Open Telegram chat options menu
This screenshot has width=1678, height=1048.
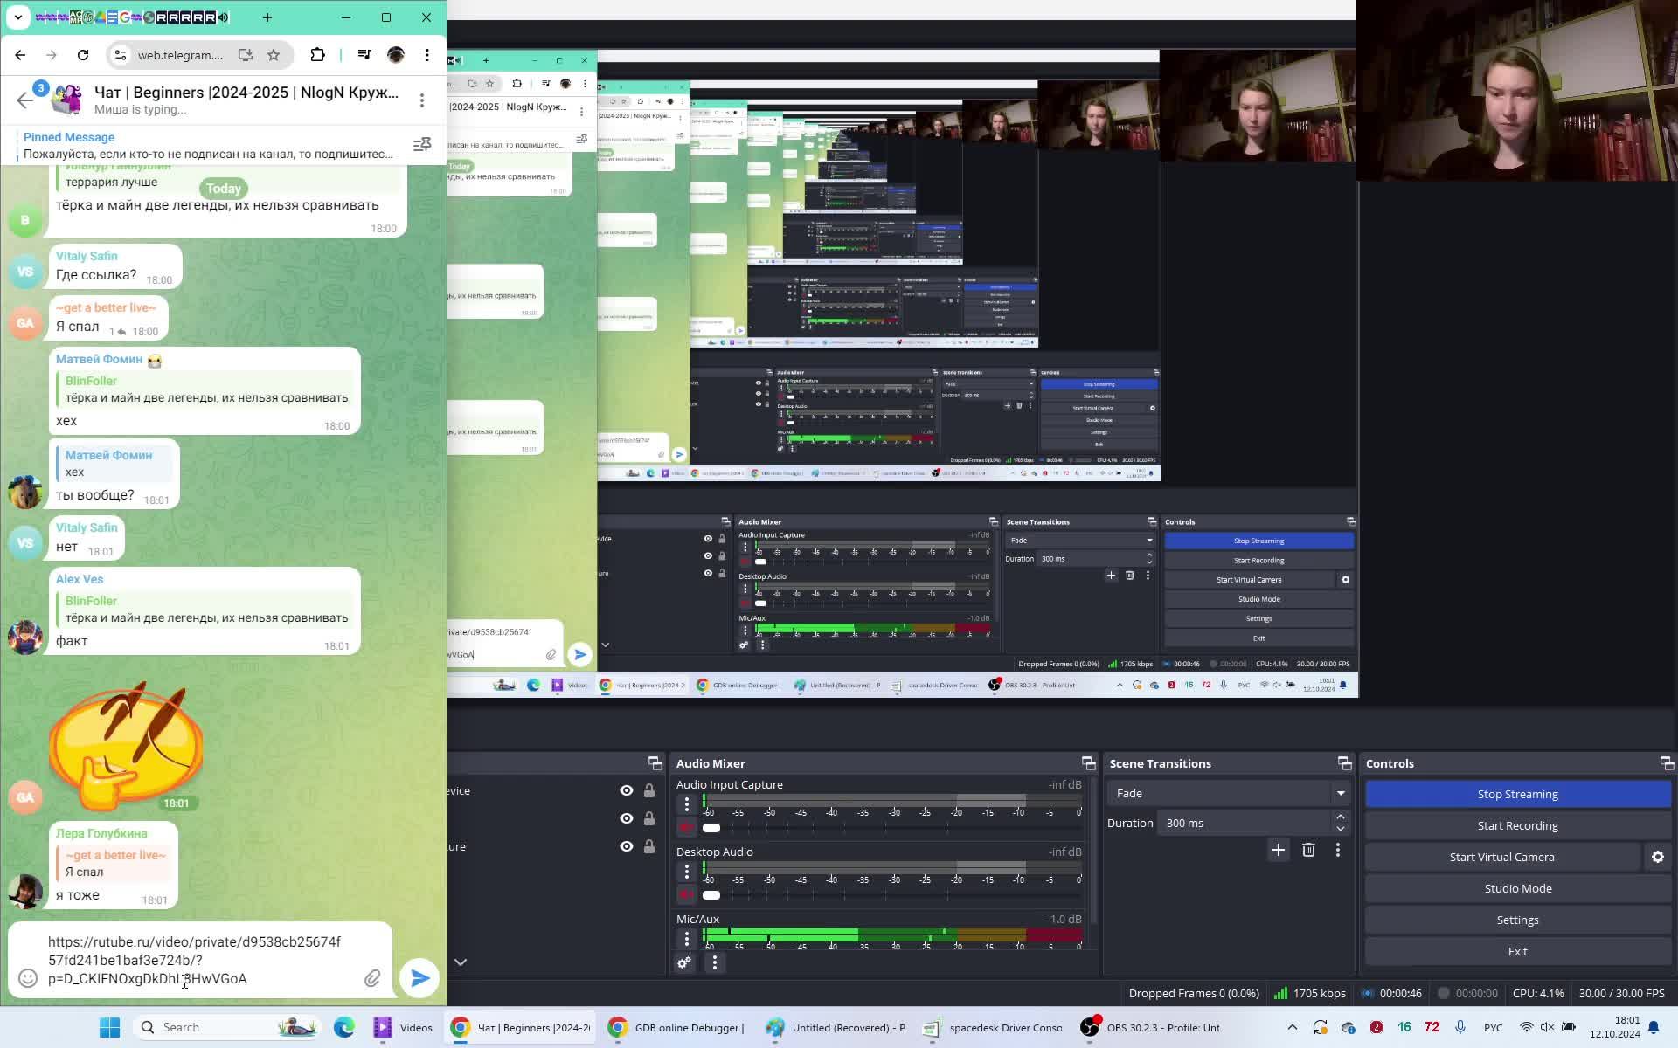click(x=422, y=100)
